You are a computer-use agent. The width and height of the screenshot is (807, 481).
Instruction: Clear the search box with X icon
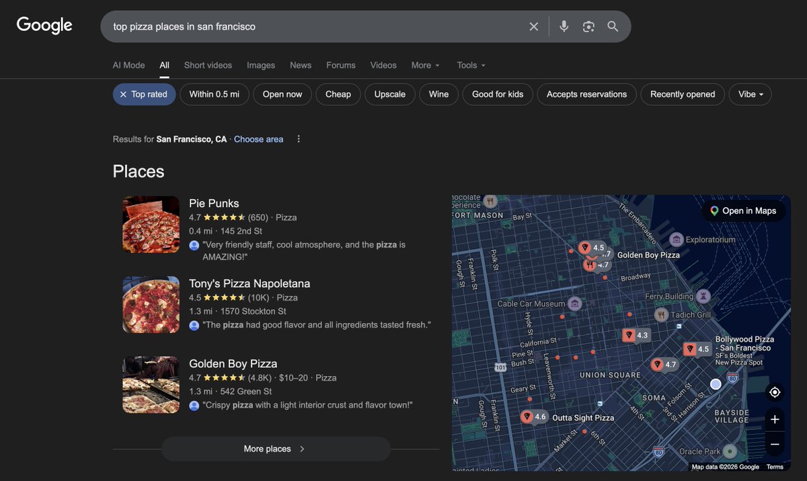[534, 26]
